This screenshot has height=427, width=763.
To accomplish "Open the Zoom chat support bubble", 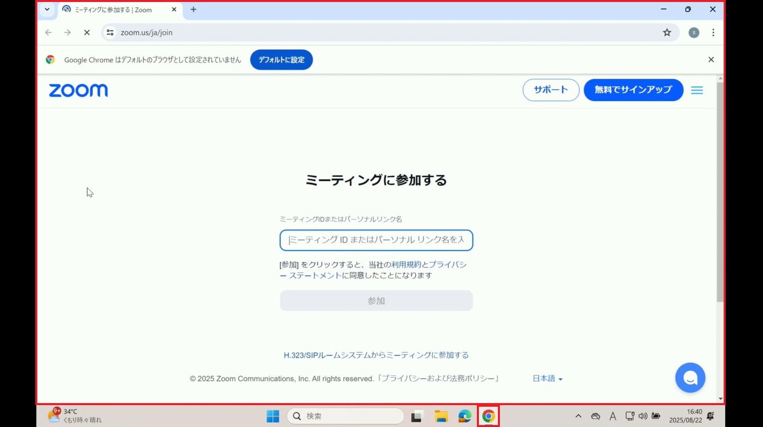I will click(690, 378).
